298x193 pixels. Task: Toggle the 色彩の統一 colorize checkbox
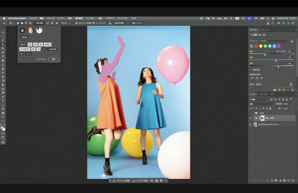tap(251, 70)
